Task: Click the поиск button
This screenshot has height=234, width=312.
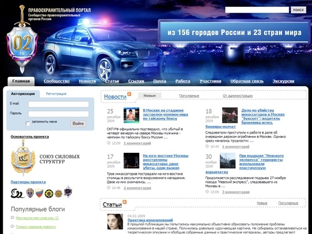Action: (298, 10)
